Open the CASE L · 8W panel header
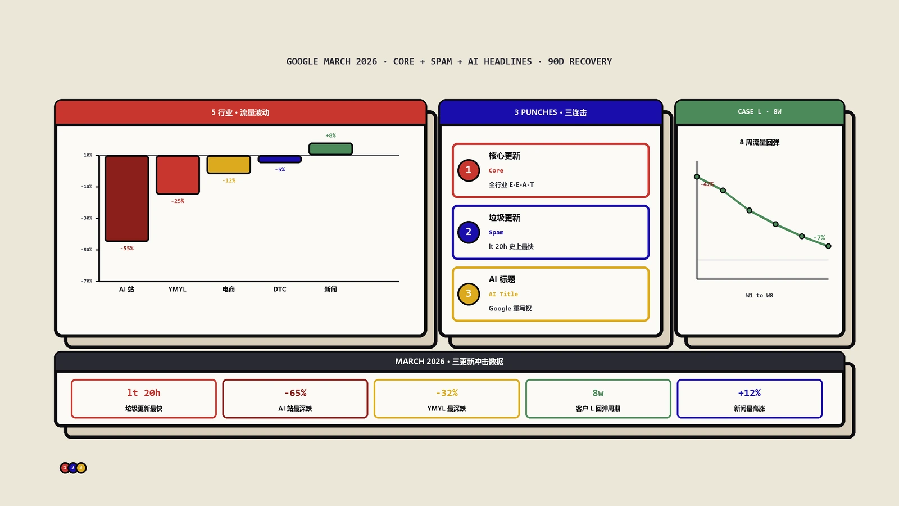This screenshot has height=506, width=899. (760, 112)
